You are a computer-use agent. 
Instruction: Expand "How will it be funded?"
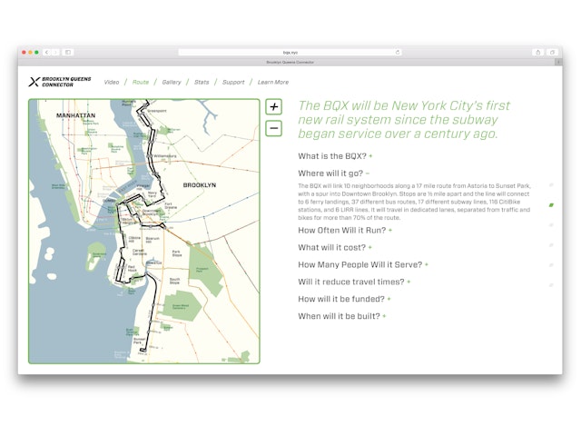(344, 299)
